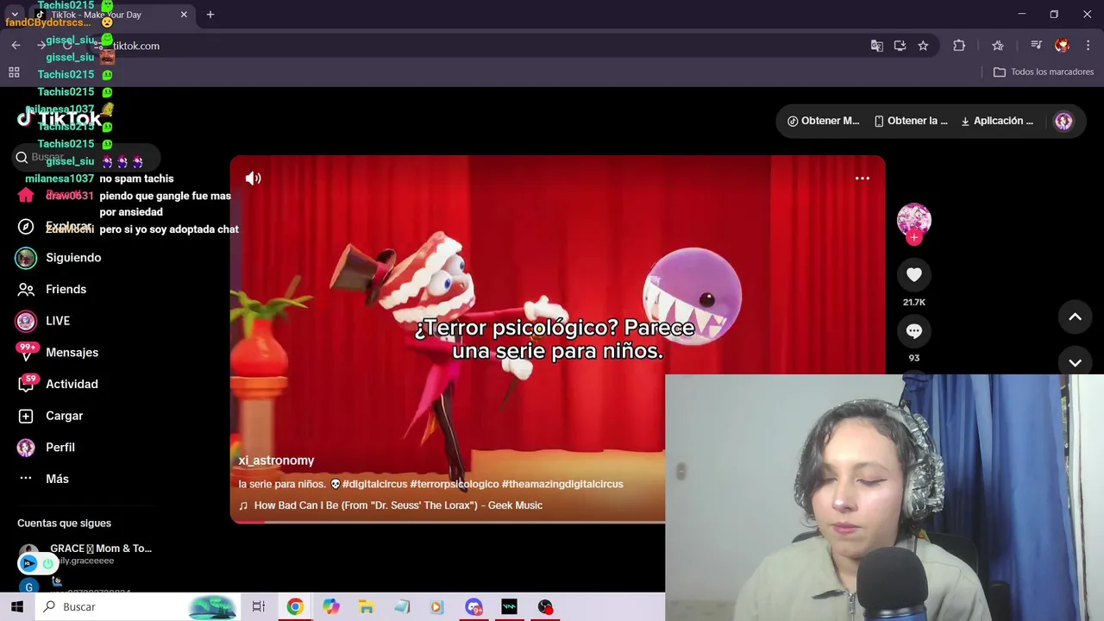Open the Windows Start menu
The image size is (1104, 621).
click(x=17, y=607)
